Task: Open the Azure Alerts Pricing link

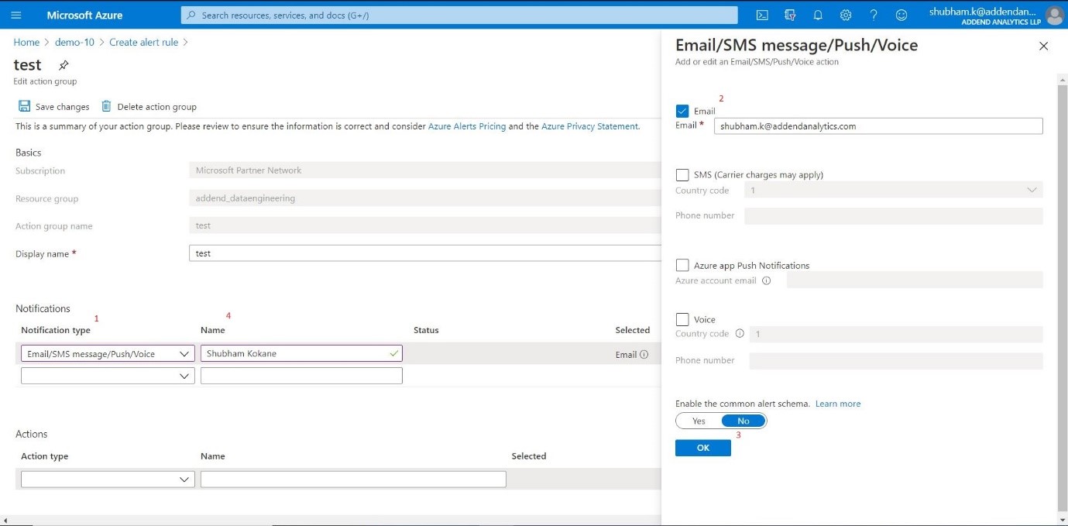Action: tap(466, 126)
